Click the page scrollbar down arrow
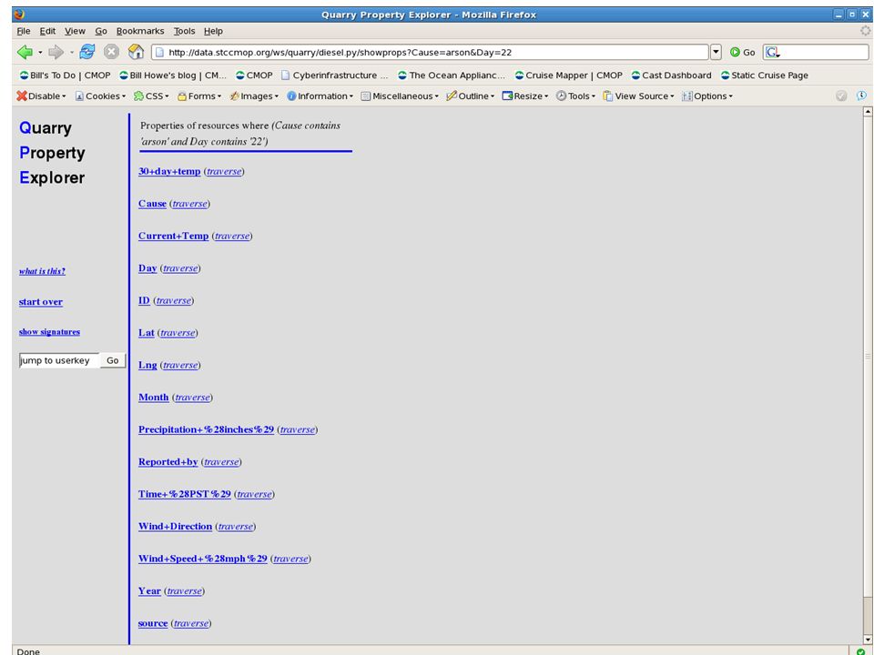This screenshot has width=874, height=655. 868,640
